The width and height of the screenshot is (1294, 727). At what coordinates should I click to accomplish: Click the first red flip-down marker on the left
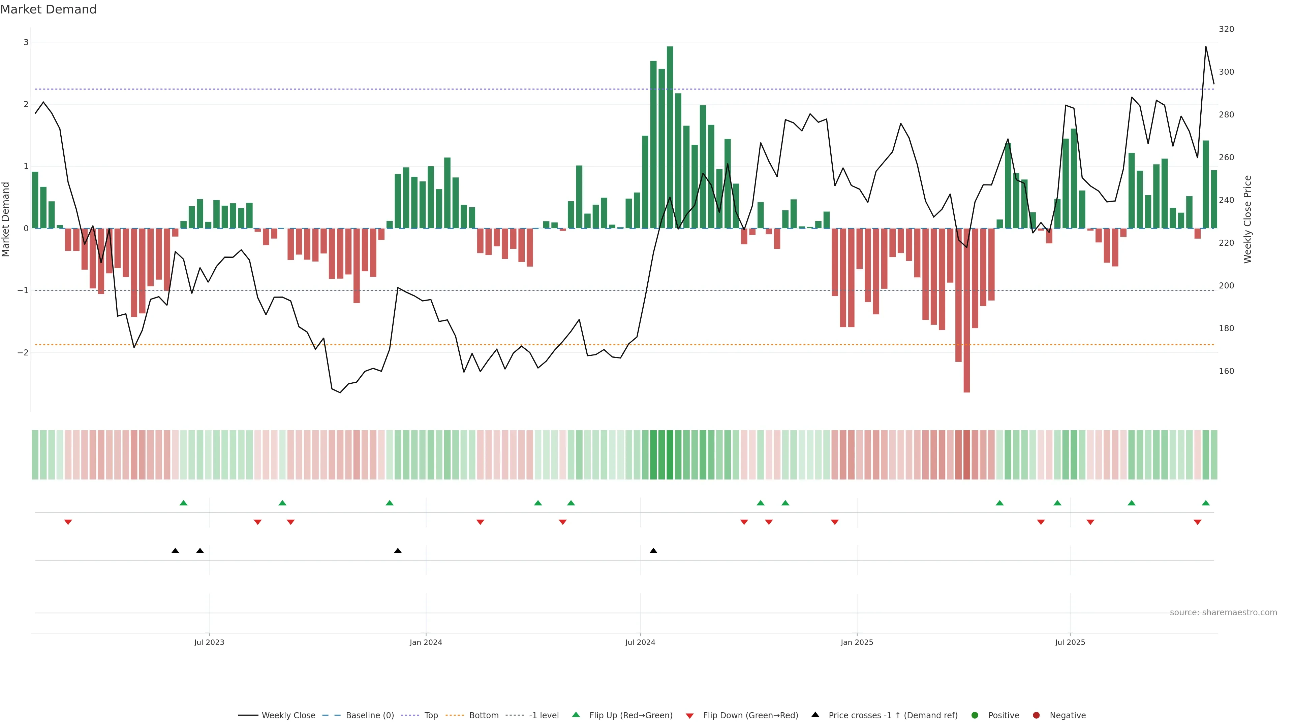pos(68,522)
